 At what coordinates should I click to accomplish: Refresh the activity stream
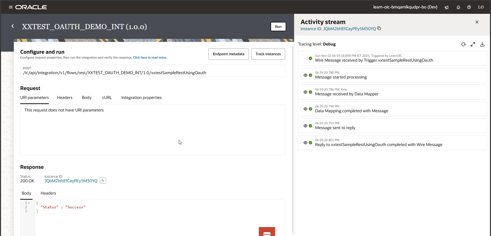[x=463, y=44]
